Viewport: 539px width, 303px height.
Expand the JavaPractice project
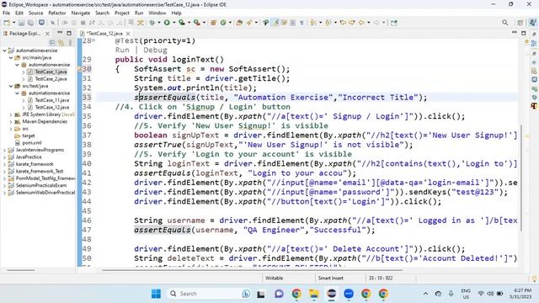click(5, 157)
